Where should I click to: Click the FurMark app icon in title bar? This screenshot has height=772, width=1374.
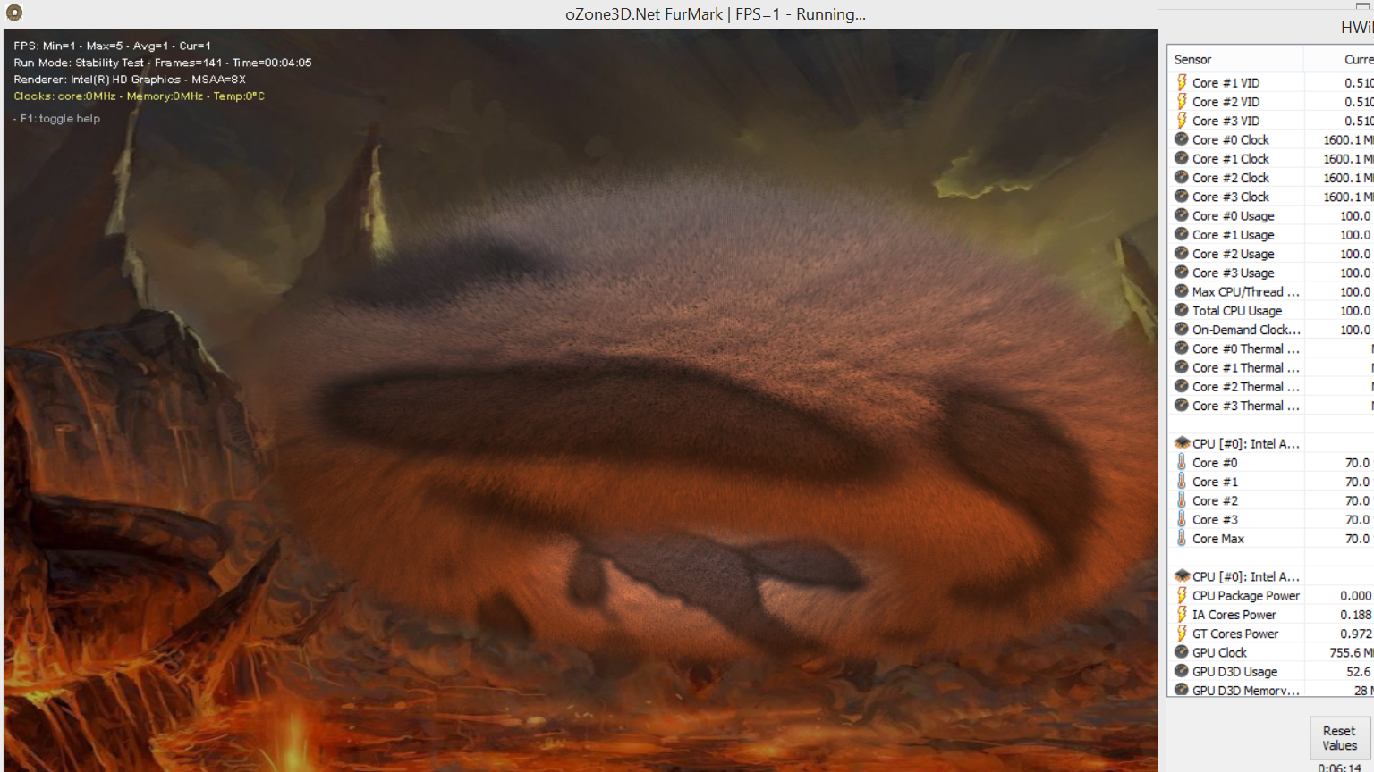point(13,13)
